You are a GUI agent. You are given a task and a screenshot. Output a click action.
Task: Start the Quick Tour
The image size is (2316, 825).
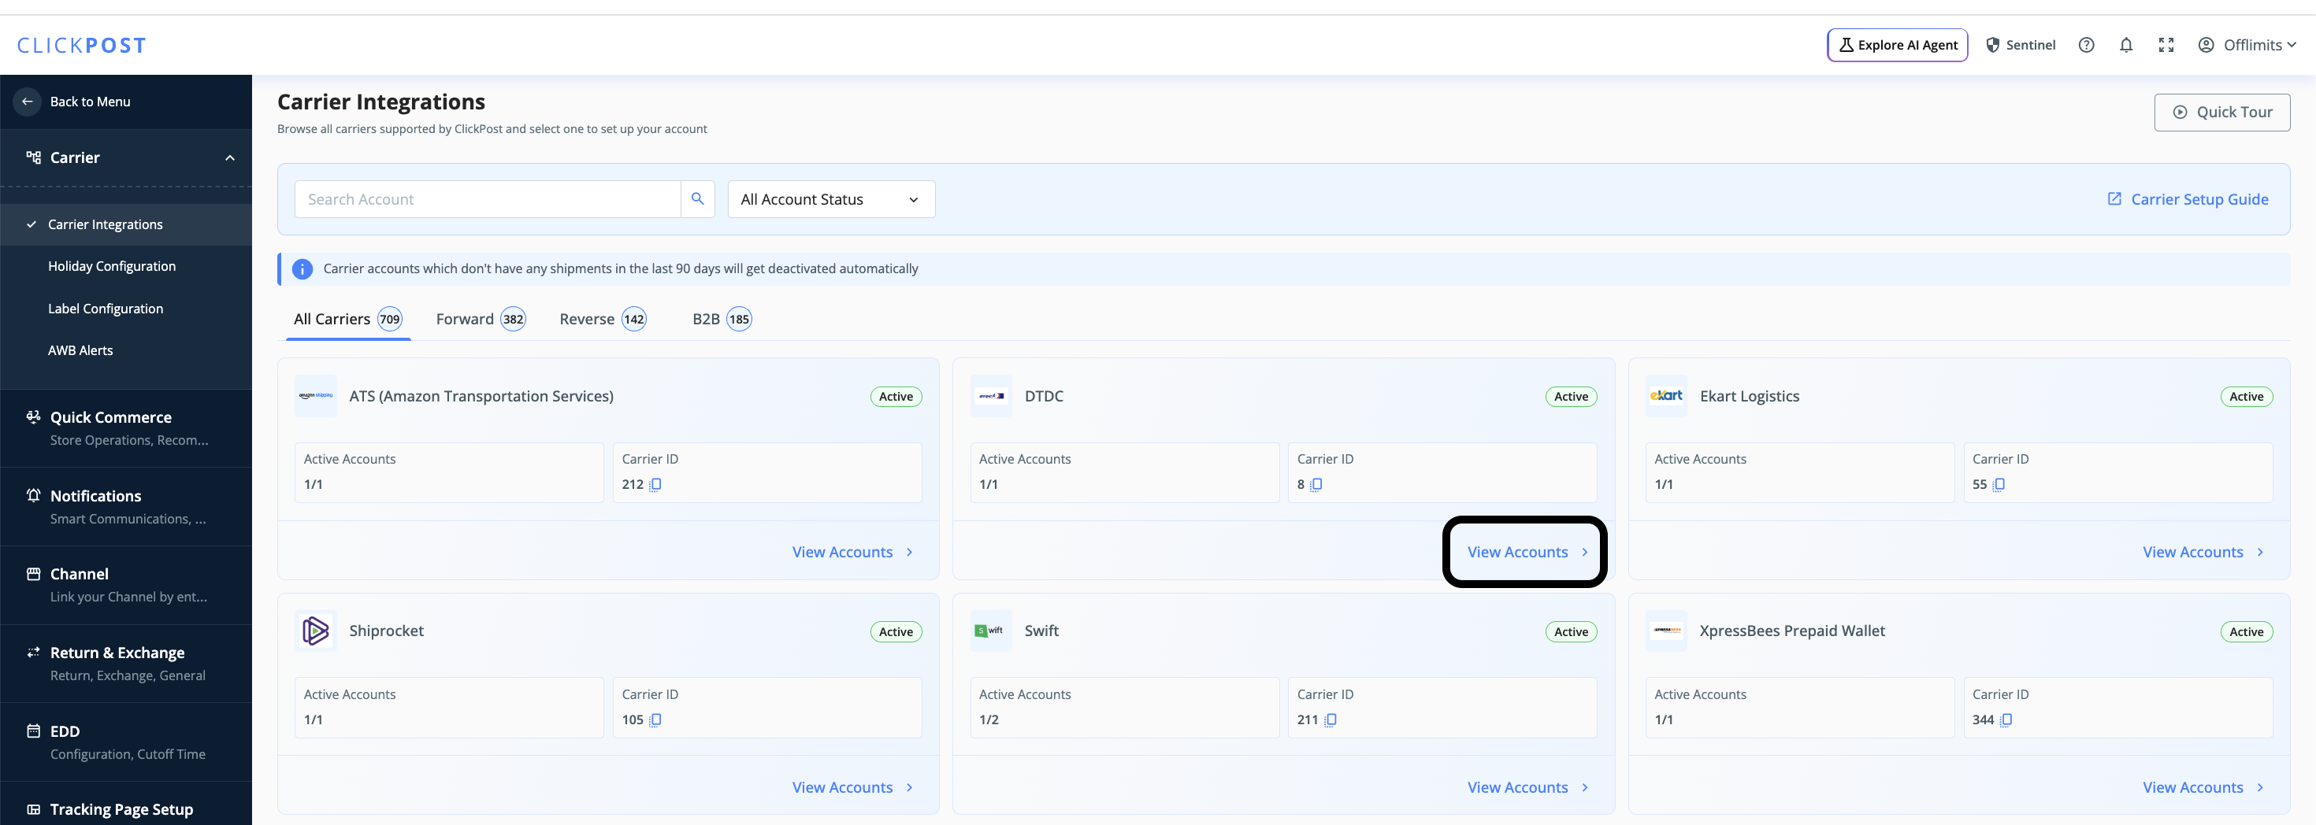2221,113
